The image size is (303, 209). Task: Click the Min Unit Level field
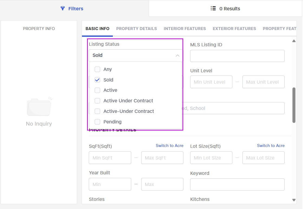211,82
